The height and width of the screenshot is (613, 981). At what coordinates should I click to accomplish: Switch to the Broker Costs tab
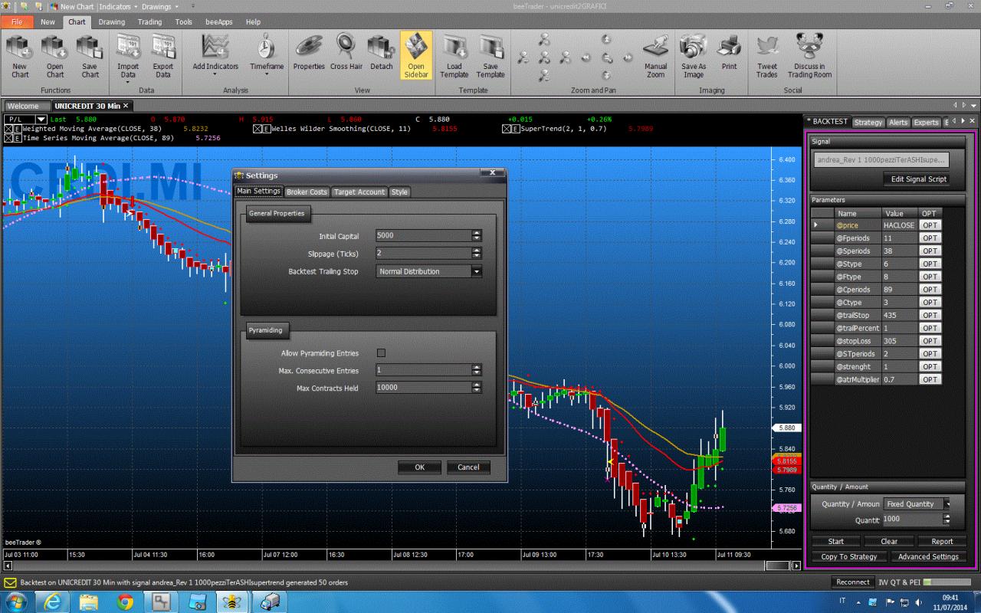pyautogui.click(x=307, y=192)
